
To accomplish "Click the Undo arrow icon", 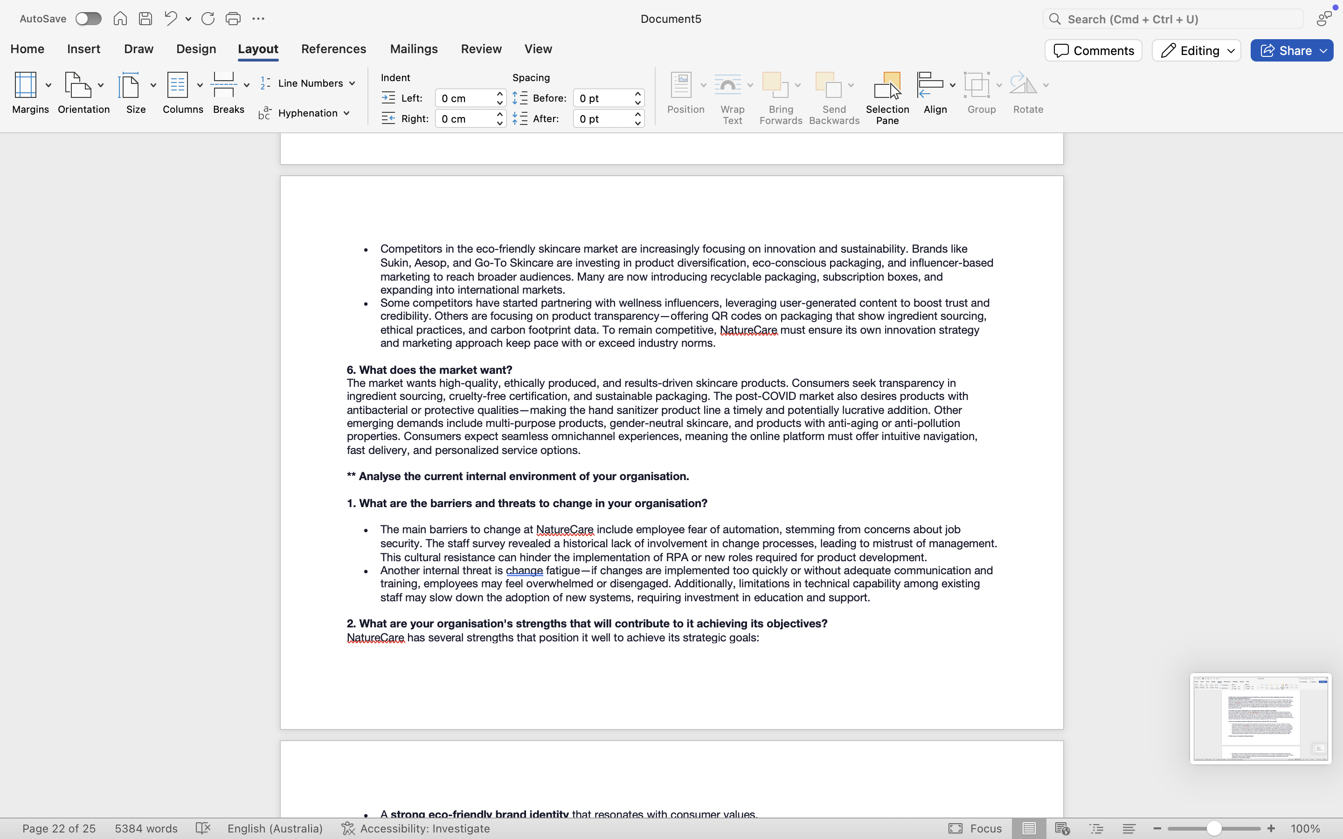I will click(170, 19).
